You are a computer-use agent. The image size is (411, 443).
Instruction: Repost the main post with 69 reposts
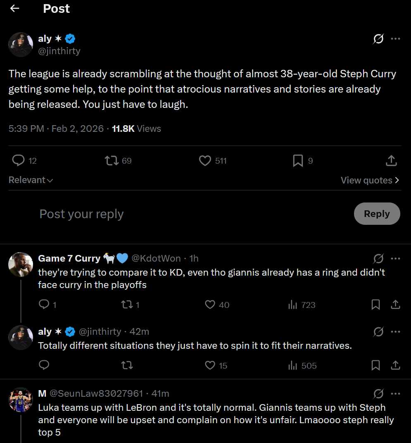[112, 160]
